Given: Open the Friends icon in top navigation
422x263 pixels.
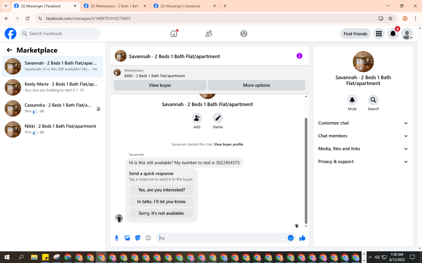Looking at the screenshot, I should click(209, 34).
